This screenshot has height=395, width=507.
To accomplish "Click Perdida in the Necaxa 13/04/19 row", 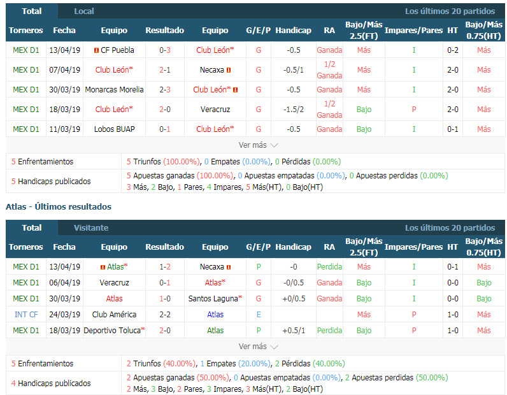I will [x=329, y=267].
